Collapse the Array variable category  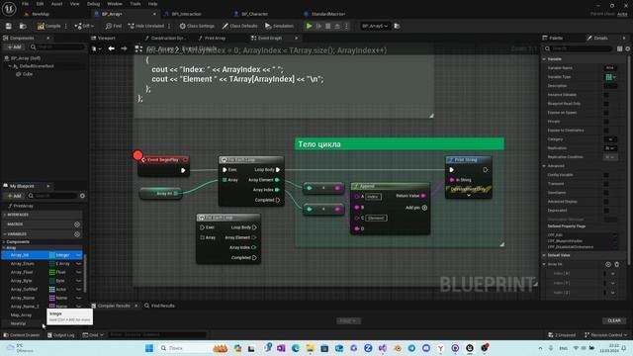4,248
